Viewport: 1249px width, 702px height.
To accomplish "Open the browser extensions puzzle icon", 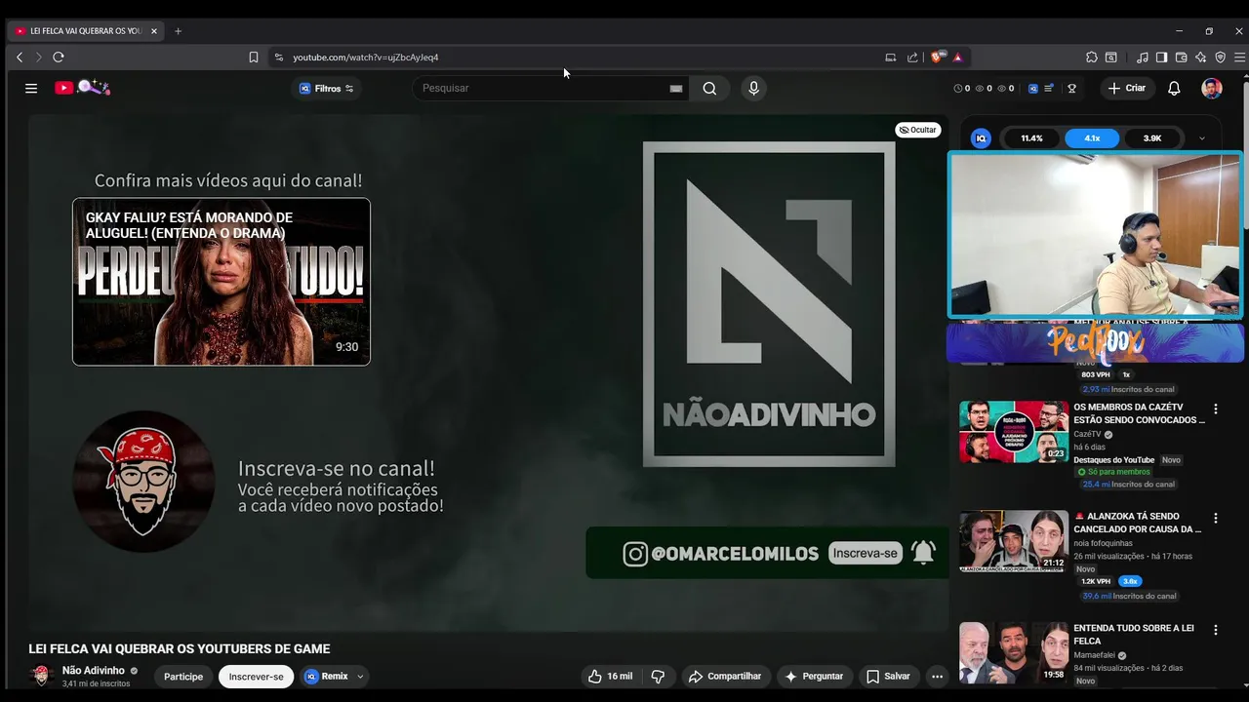I will click(1092, 58).
